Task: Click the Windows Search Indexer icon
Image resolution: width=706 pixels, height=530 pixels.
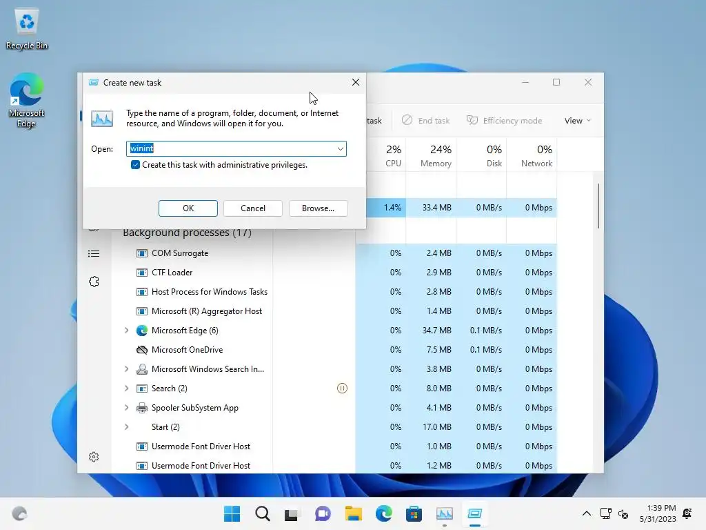Action: [142, 369]
